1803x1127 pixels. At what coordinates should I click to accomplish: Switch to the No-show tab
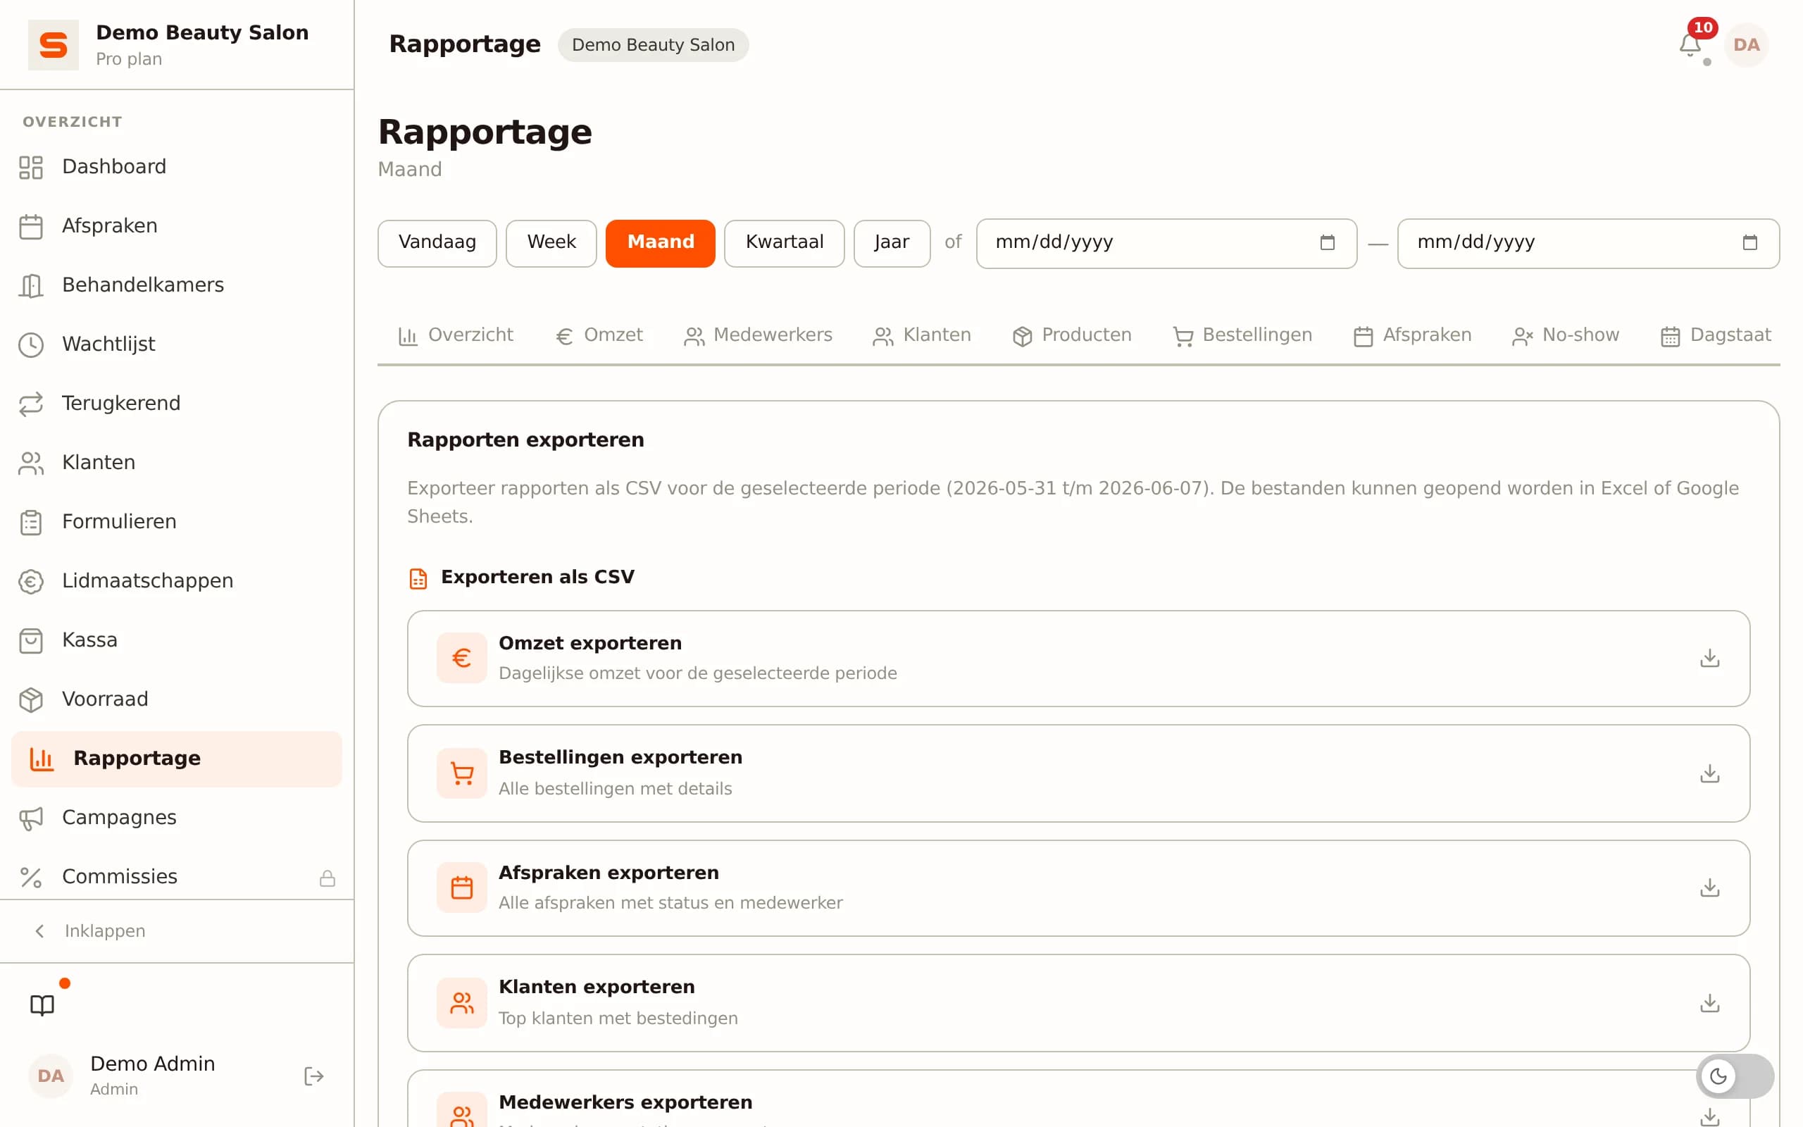1566,335
